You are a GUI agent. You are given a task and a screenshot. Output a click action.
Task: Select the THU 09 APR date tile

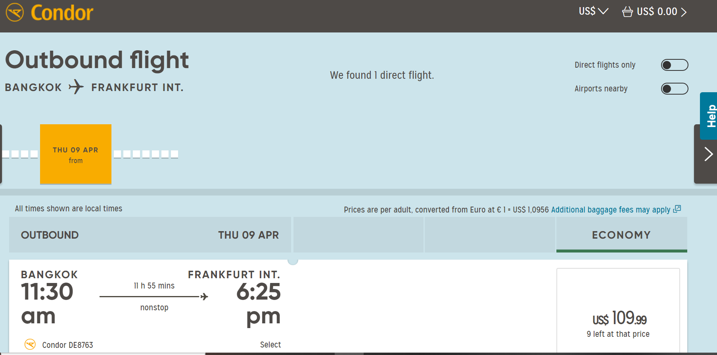[x=76, y=154]
